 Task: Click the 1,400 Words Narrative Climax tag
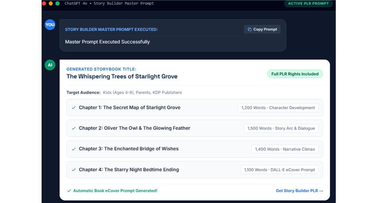click(x=285, y=149)
